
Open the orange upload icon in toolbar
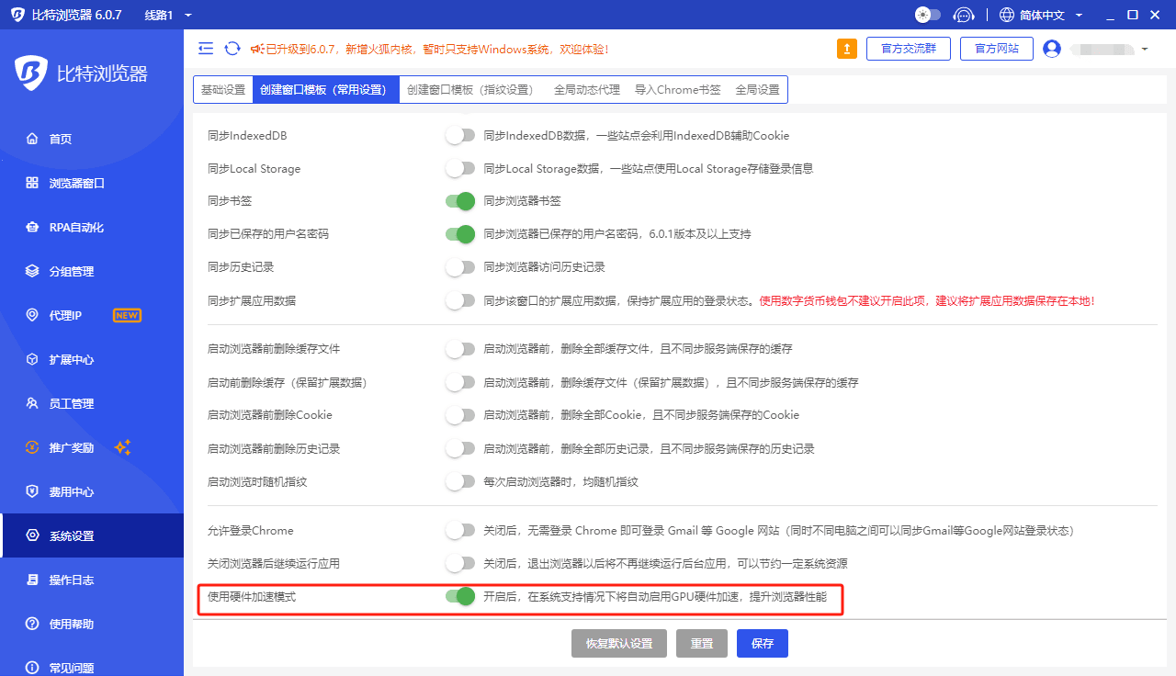(x=846, y=47)
